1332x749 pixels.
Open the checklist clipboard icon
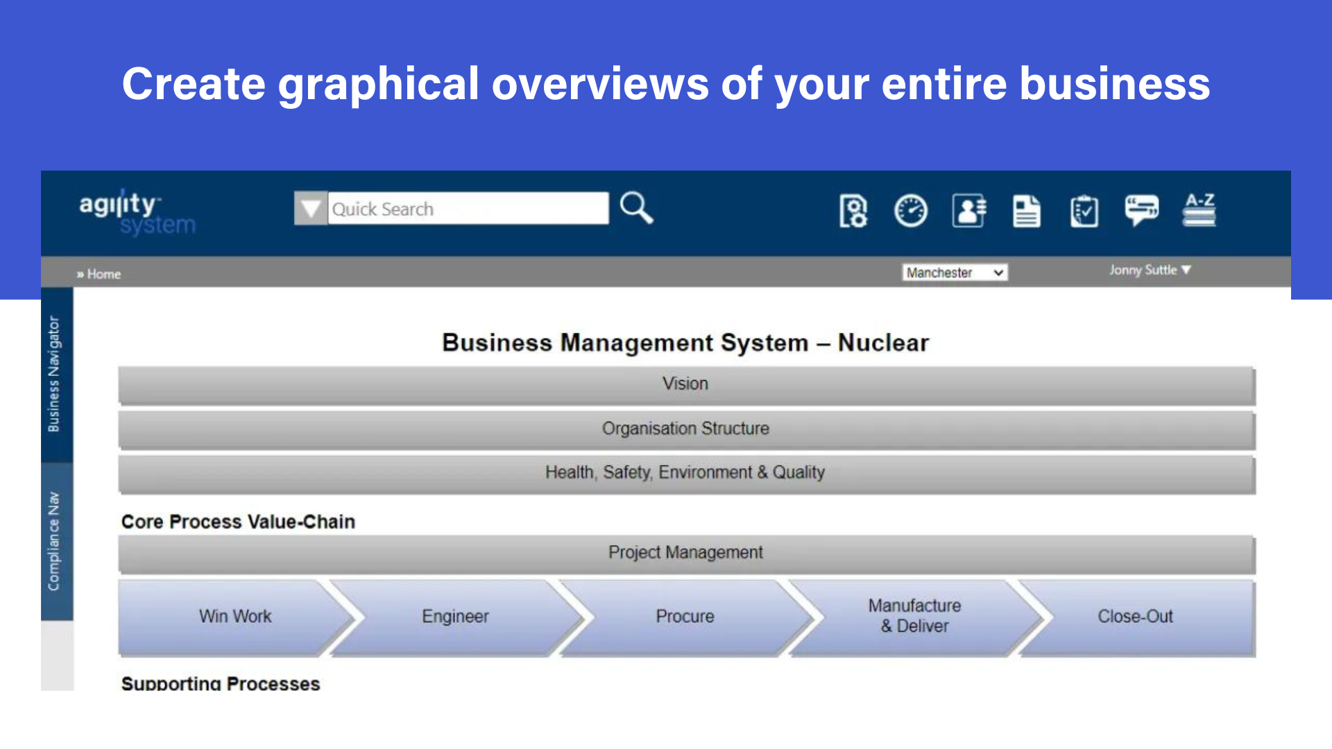tap(1084, 211)
